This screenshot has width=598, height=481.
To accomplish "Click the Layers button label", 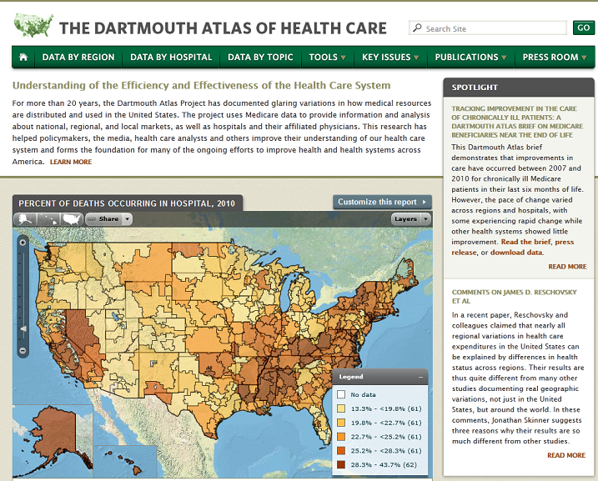I will coord(405,219).
